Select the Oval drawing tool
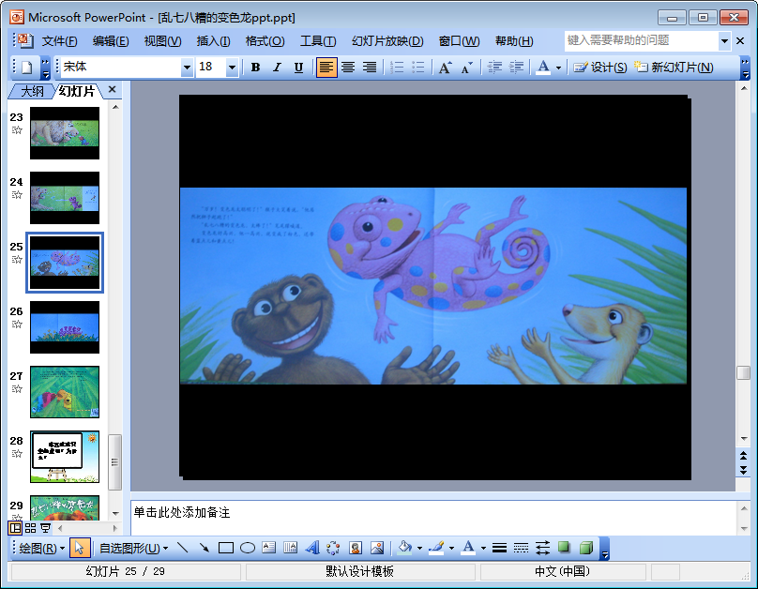Viewport: 758px width, 589px height. point(248,548)
